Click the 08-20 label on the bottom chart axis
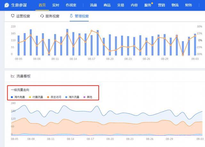 point(110,139)
